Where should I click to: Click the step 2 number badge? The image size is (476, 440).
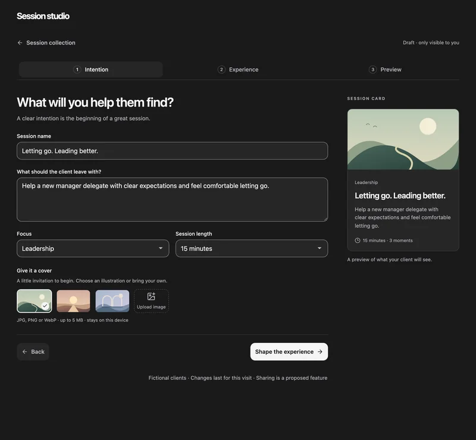[x=221, y=70]
